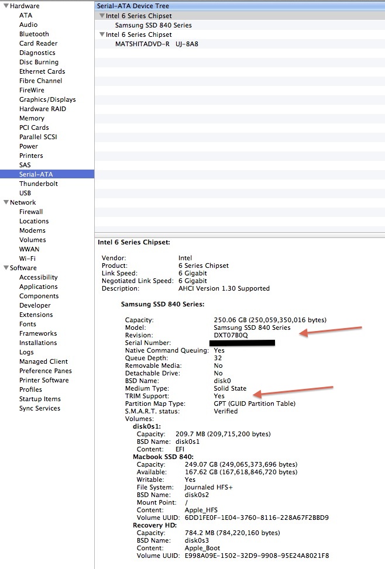Show Power information
The height and width of the screenshot is (569, 385).
pyautogui.click(x=29, y=146)
